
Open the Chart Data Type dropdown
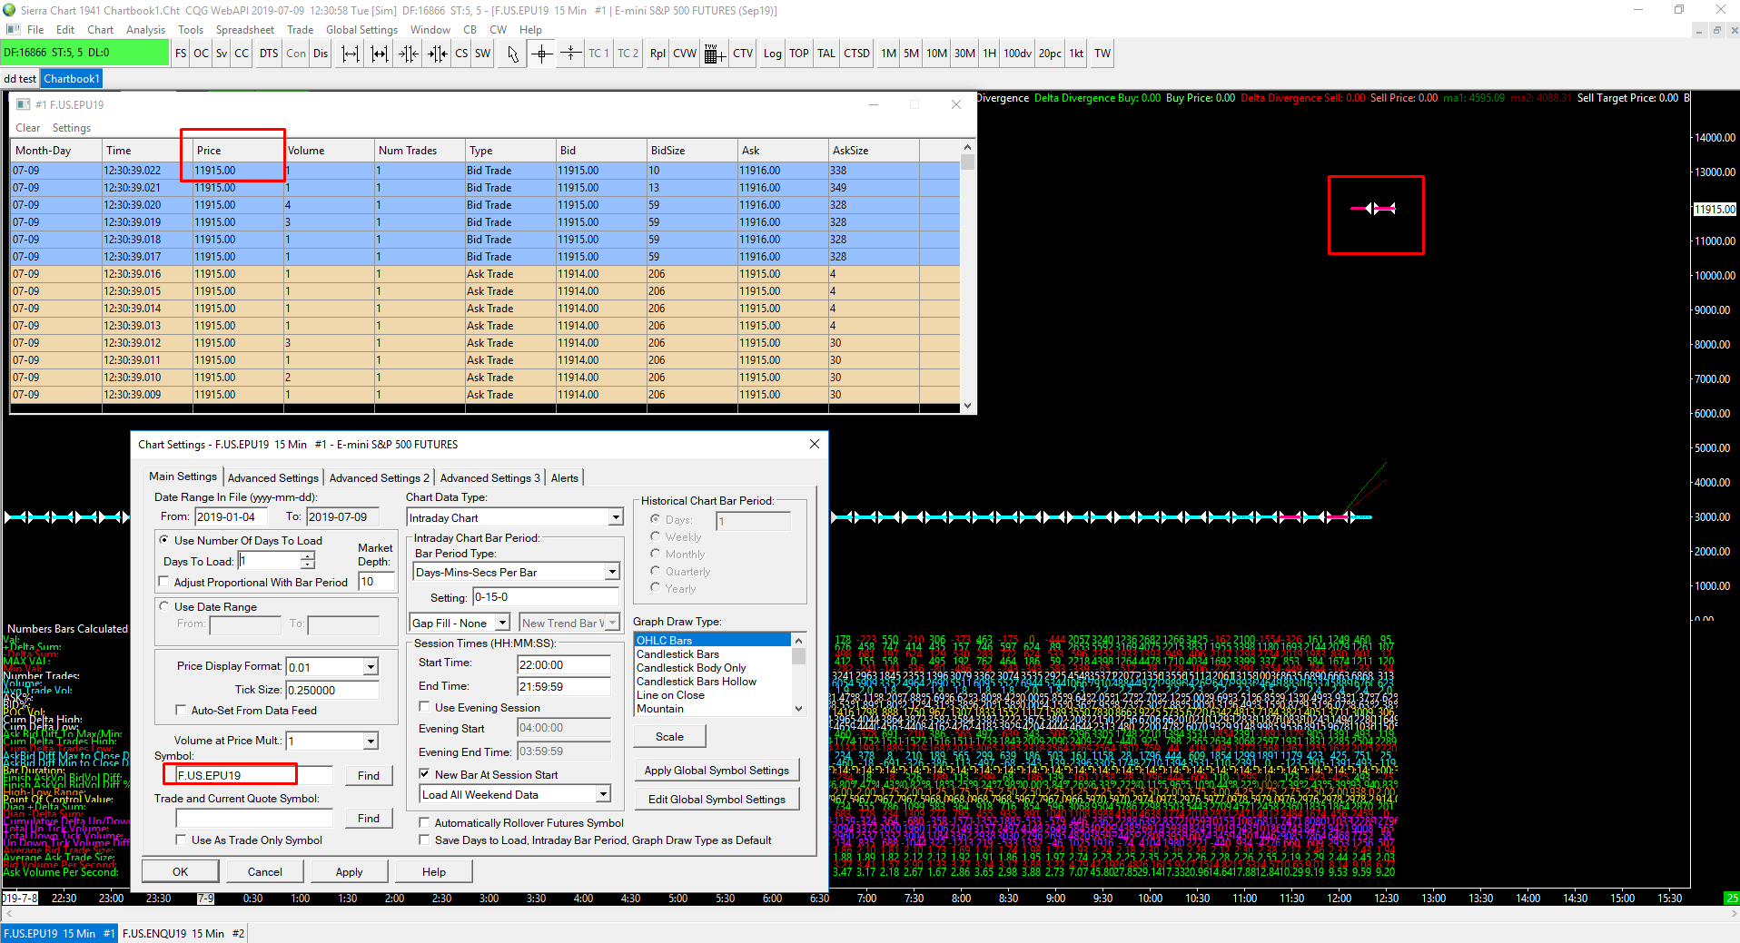616,517
